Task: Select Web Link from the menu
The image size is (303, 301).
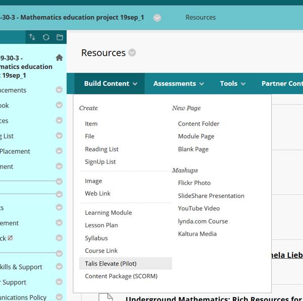Action: click(x=98, y=194)
